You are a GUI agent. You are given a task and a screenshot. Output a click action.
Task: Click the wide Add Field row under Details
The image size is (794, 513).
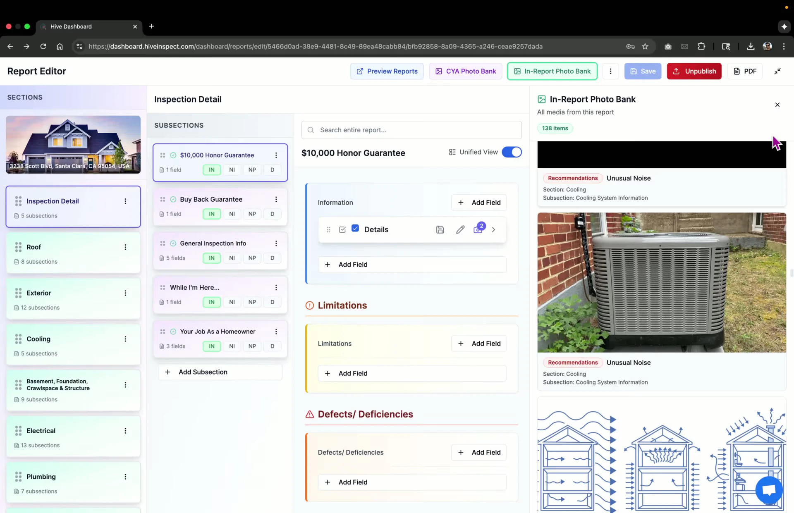[x=412, y=265]
